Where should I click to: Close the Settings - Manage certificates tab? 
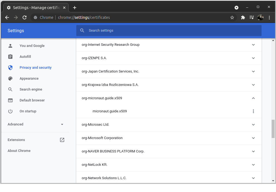tap(64, 8)
